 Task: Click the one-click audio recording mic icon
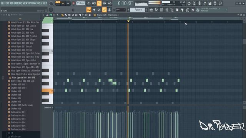tap(199, 3)
